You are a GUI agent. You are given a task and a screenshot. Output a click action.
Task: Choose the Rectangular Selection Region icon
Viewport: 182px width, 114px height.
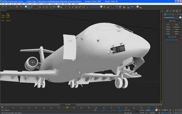coord(36,7)
